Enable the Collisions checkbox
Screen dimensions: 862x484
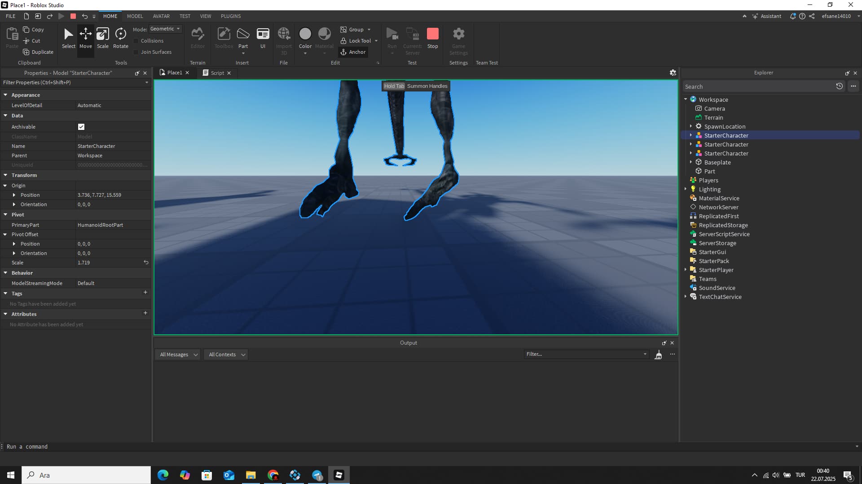click(136, 41)
